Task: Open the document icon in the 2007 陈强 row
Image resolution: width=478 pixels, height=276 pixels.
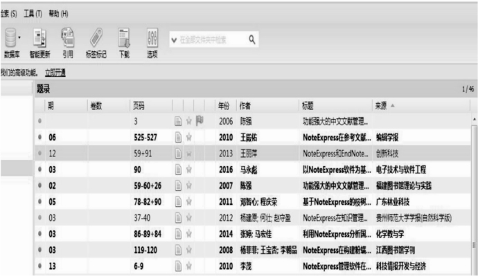Action: tap(178, 185)
